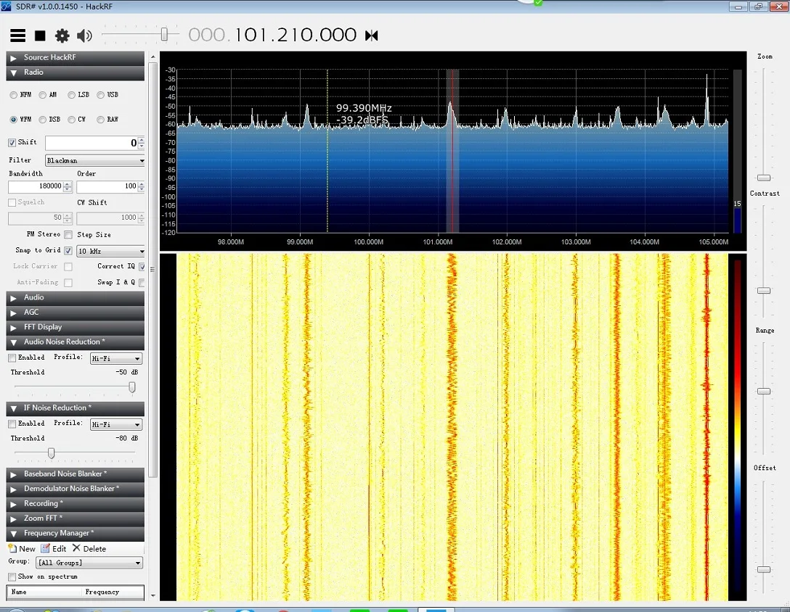Click the left panel scrollbar down arrow

[152, 596]
